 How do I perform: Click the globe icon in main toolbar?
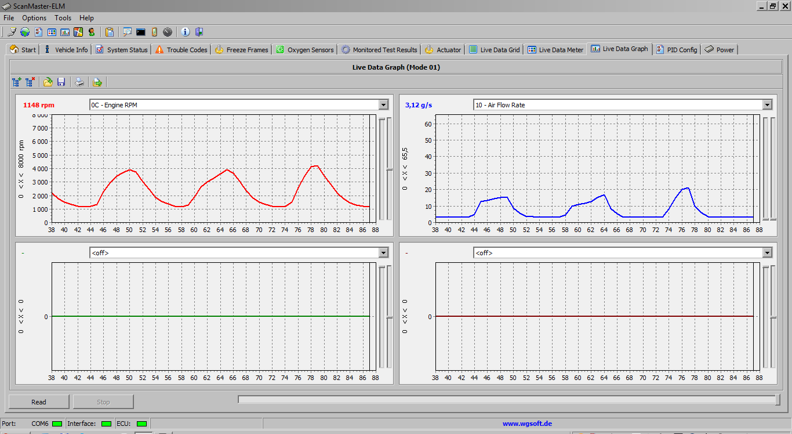(x=25, y=32)
